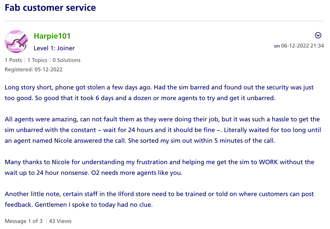This screenshot has width=330, height=229.
Task: Click the message number 1 link
Action: pos(29,221)
